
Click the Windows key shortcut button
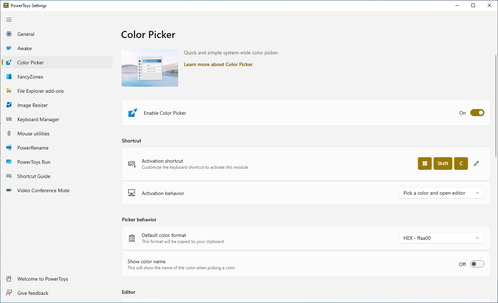pos(424,163)
